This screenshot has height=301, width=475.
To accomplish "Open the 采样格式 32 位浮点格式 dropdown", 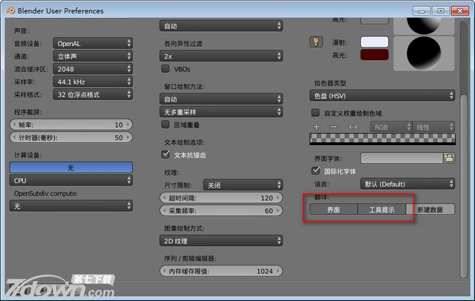I will (x=93, y=94).
